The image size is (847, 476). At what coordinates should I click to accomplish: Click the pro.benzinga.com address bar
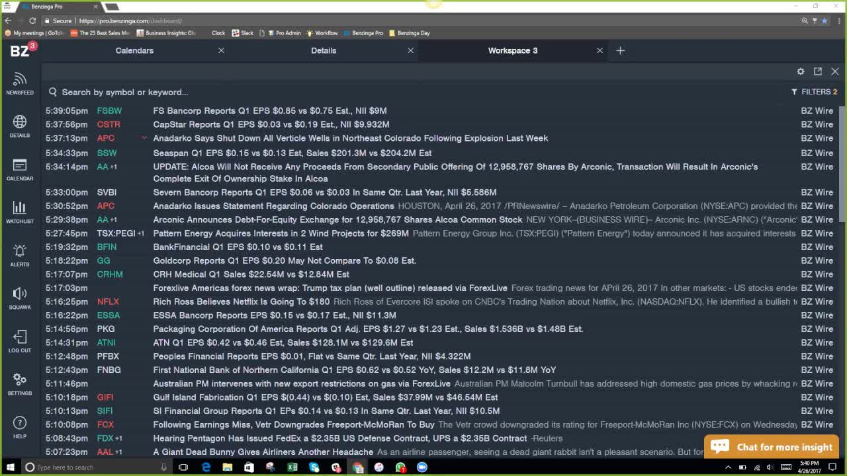423,20
